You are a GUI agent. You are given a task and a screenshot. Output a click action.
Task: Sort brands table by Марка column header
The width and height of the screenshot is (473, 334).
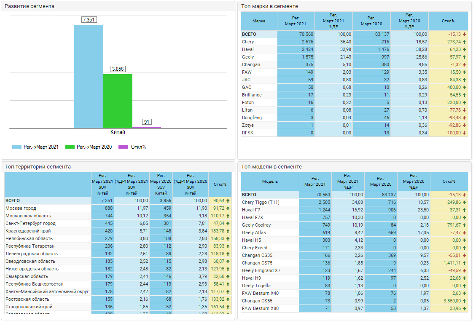point(259,21)
